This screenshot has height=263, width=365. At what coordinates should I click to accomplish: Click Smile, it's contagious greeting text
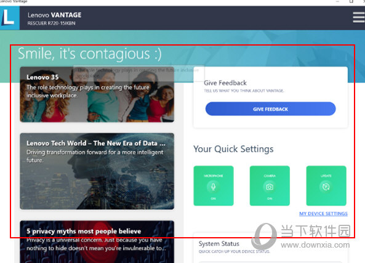coord(90,54)
